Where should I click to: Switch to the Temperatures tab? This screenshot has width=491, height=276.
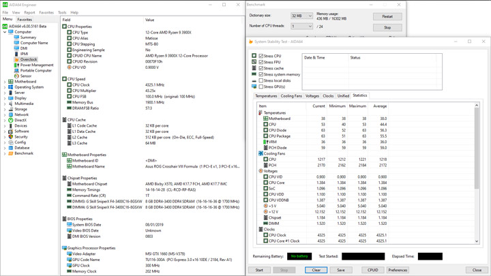pyautogui.click(x=266, y=96)
